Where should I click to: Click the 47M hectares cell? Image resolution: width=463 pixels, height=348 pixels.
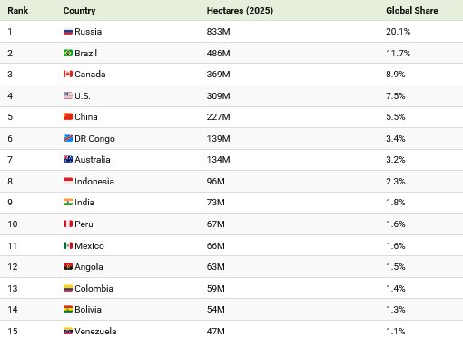(x=216, y=331)
